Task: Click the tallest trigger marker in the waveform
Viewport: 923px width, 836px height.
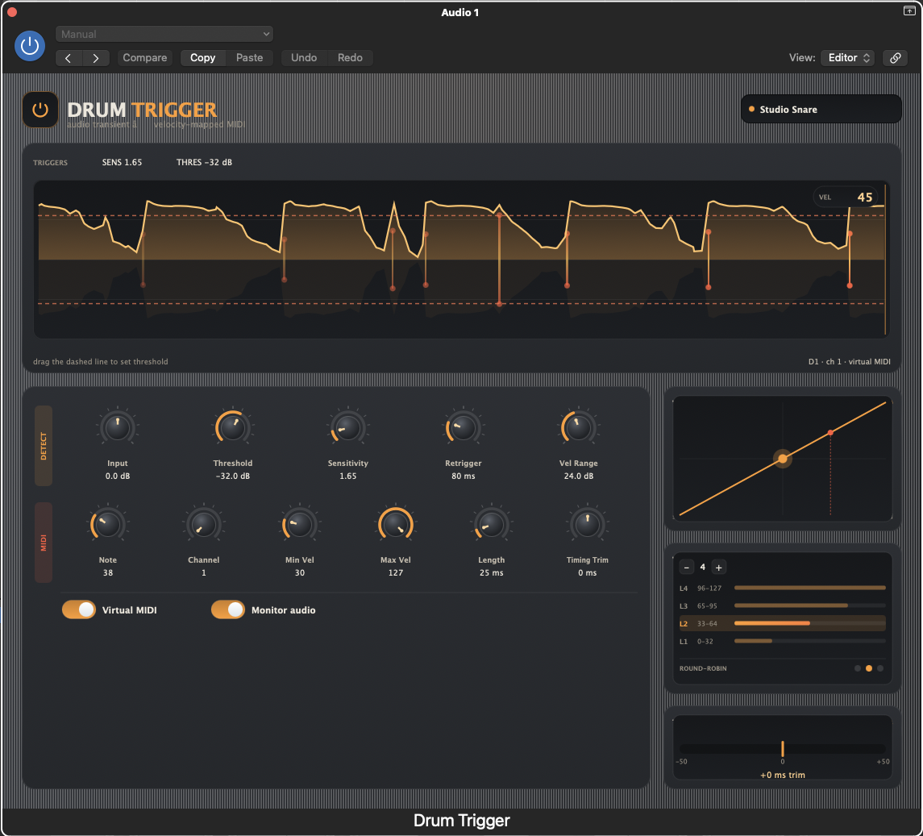Action: (499, 259)
